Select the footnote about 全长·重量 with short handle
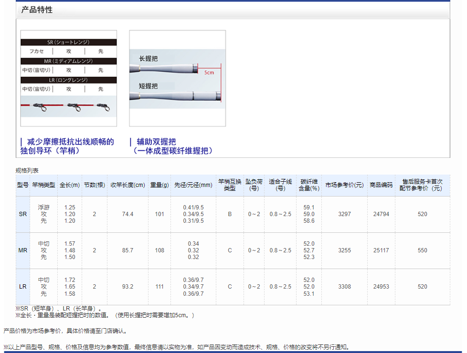Screen dimensions: 467x353 105,315
